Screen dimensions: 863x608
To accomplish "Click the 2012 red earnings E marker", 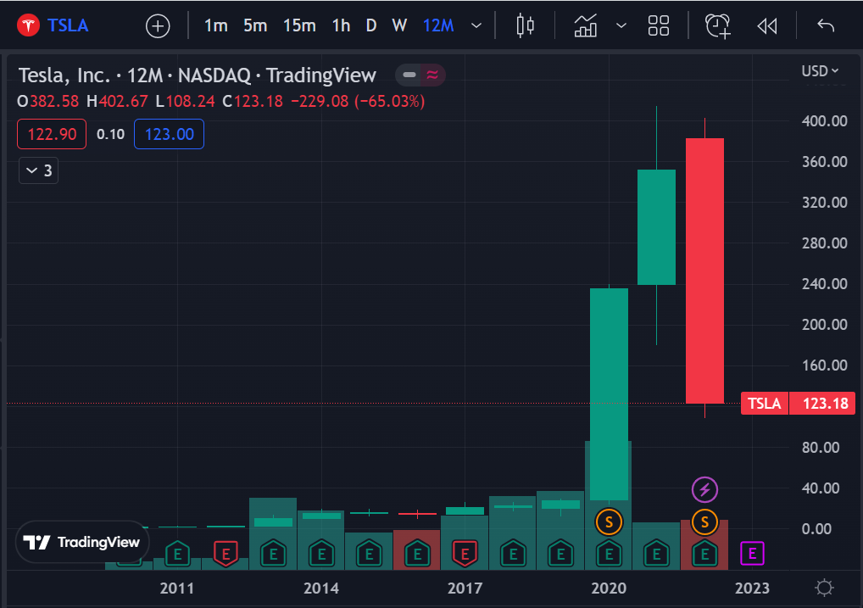I will point(225,554).
